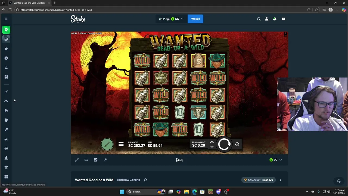The height and width of the screenshot is (196, 348).
Task: Open browser profile avatar icon
Action: (x=331, y=10)
